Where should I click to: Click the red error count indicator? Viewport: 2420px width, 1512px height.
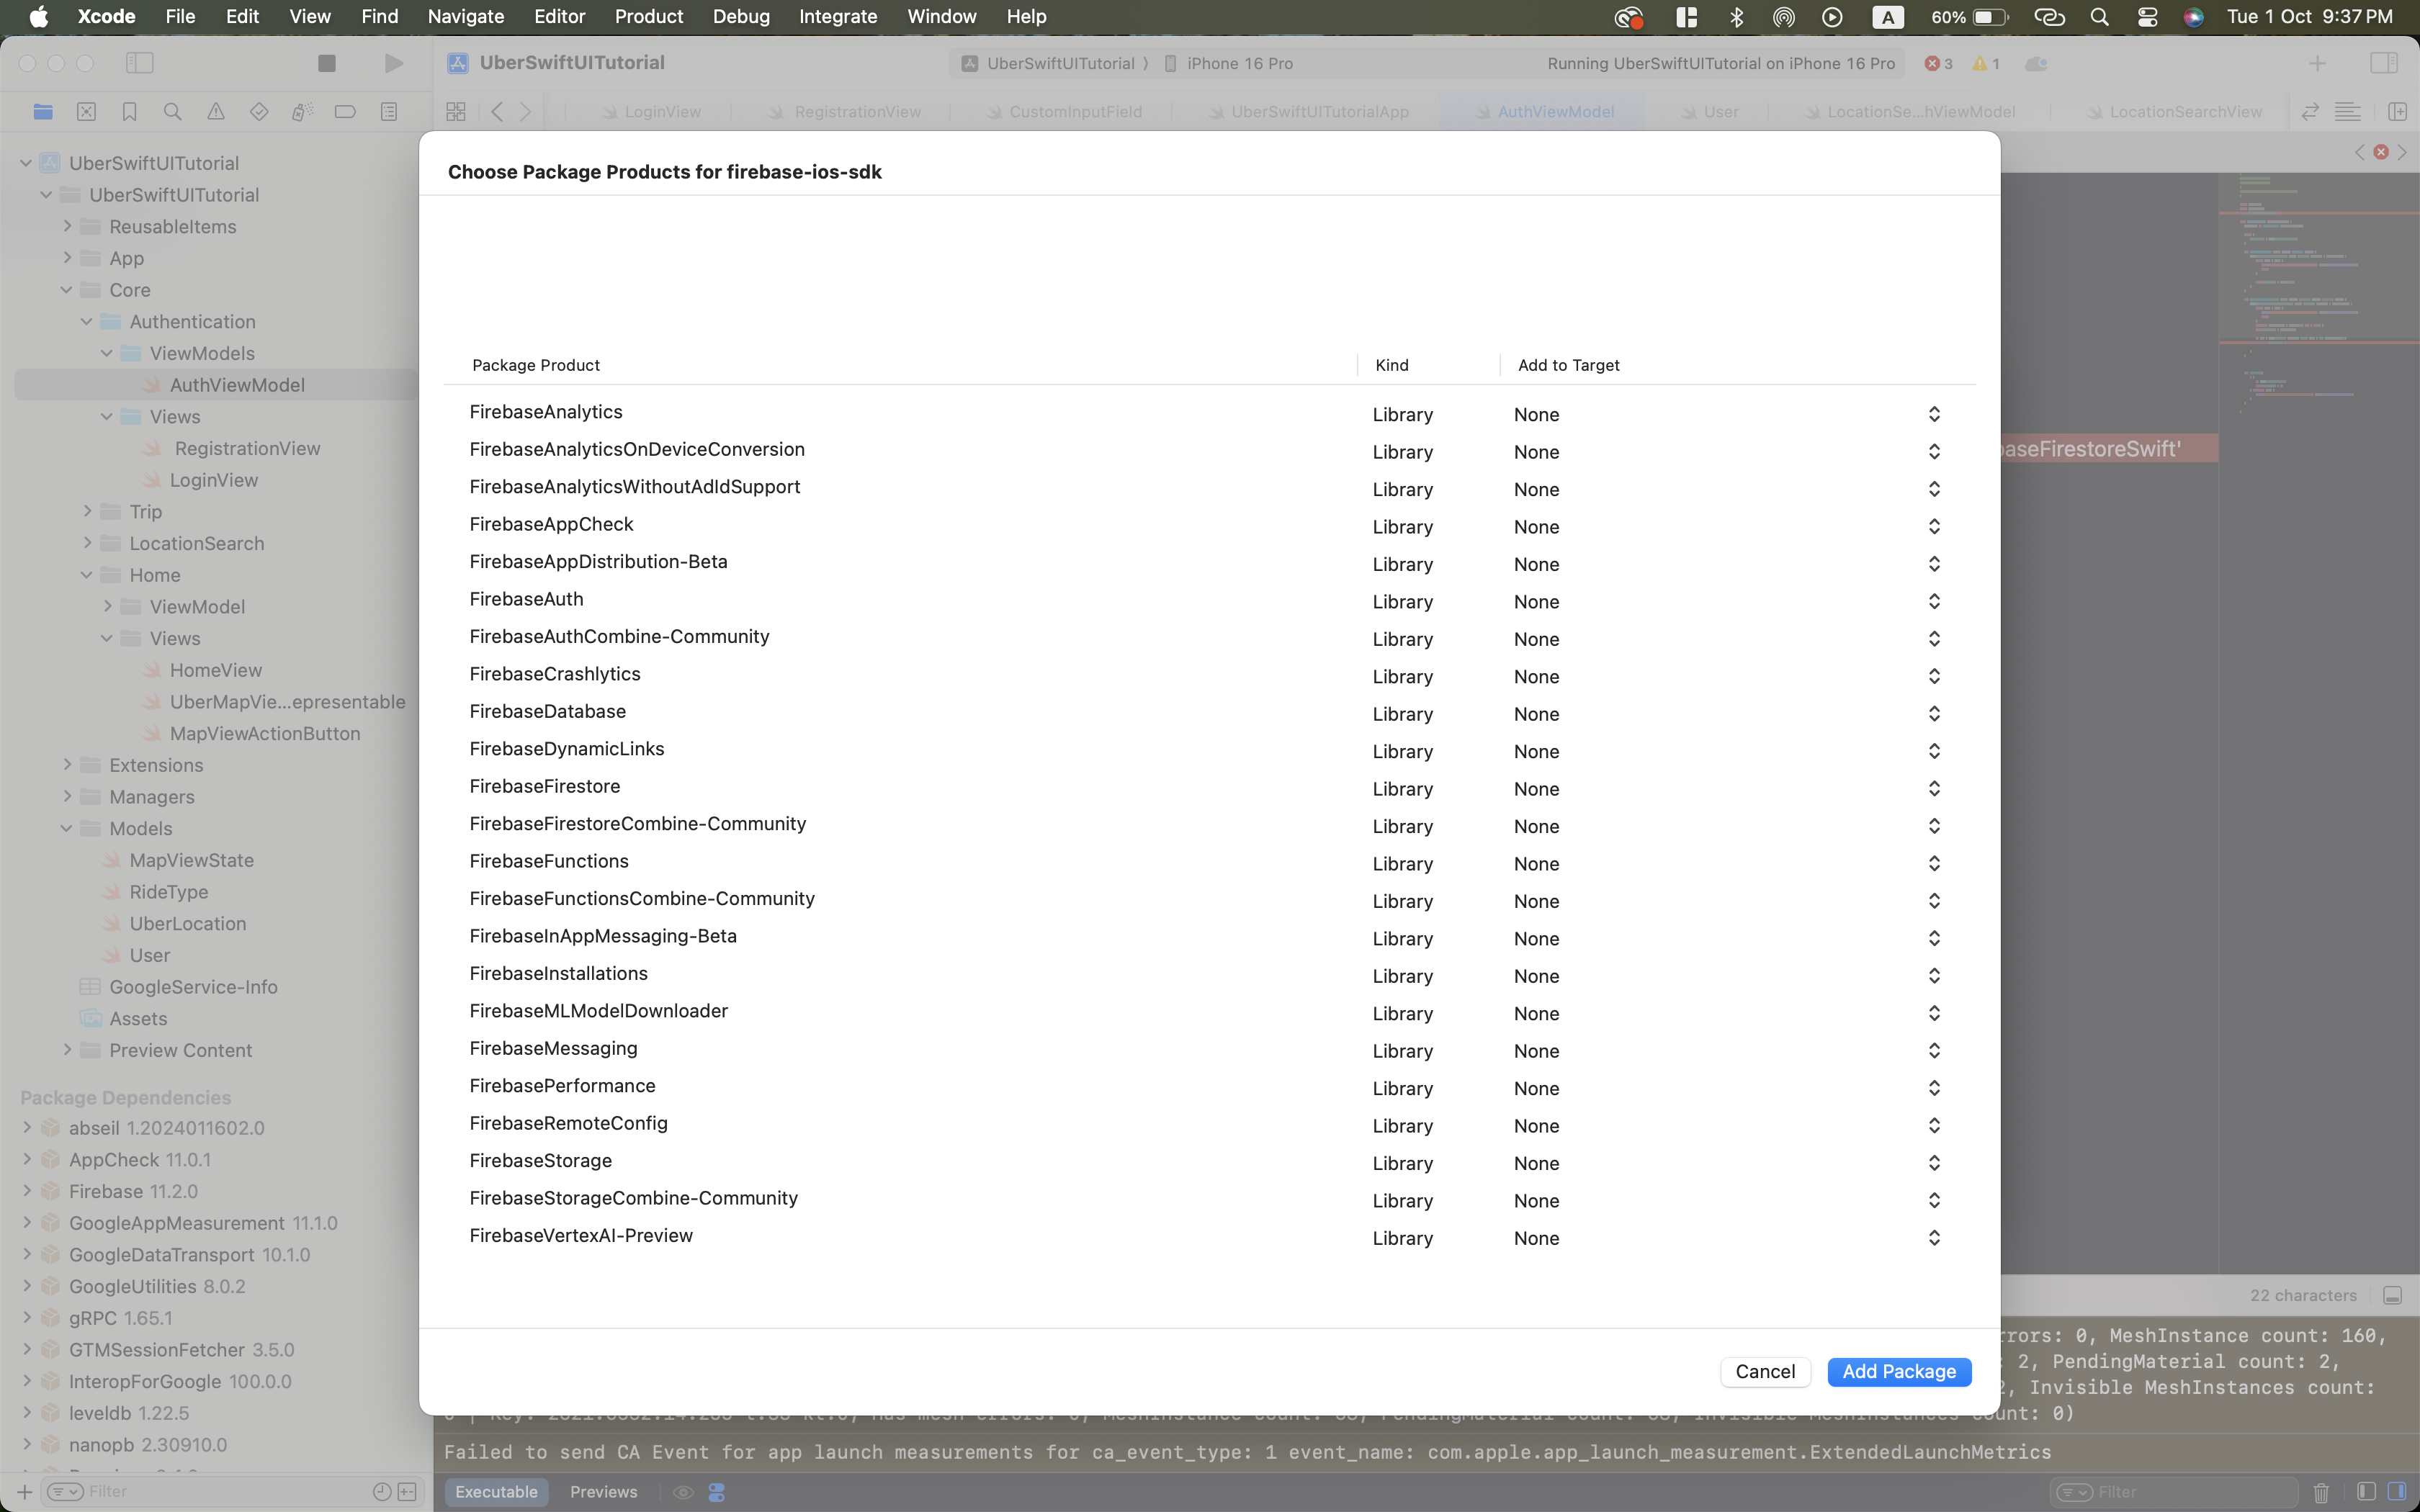point(1939,63)
